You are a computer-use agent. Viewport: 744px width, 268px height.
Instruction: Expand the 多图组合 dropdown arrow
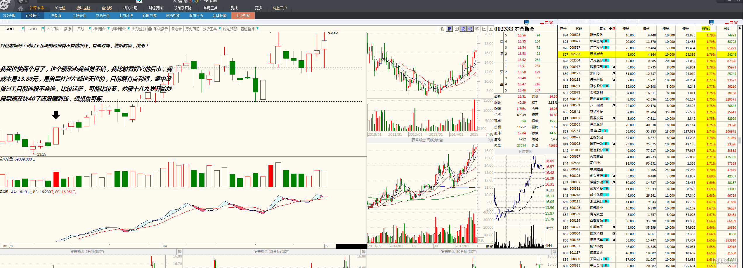tap(128, 29)
